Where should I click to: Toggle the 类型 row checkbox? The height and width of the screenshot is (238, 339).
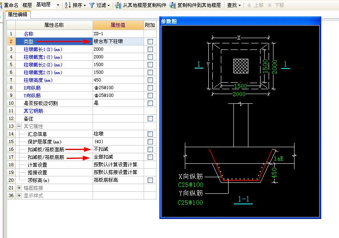tap(150, 41)
